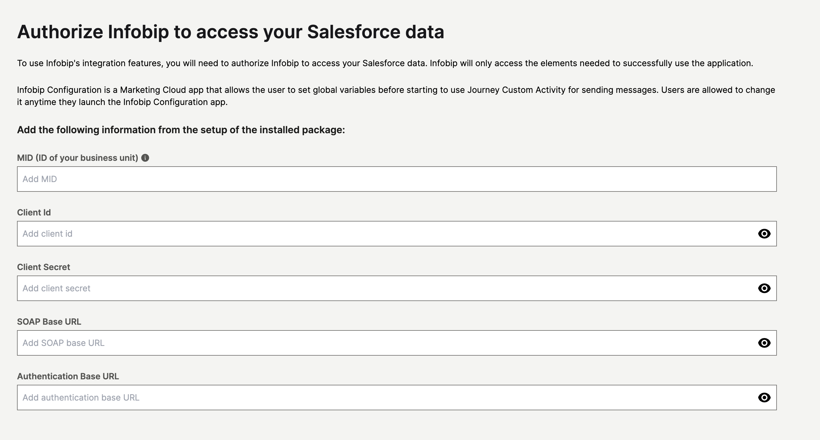Toggle visibility of SOAP Base URL
This screenshot has height=440, width=820.
tap(764, 343)
